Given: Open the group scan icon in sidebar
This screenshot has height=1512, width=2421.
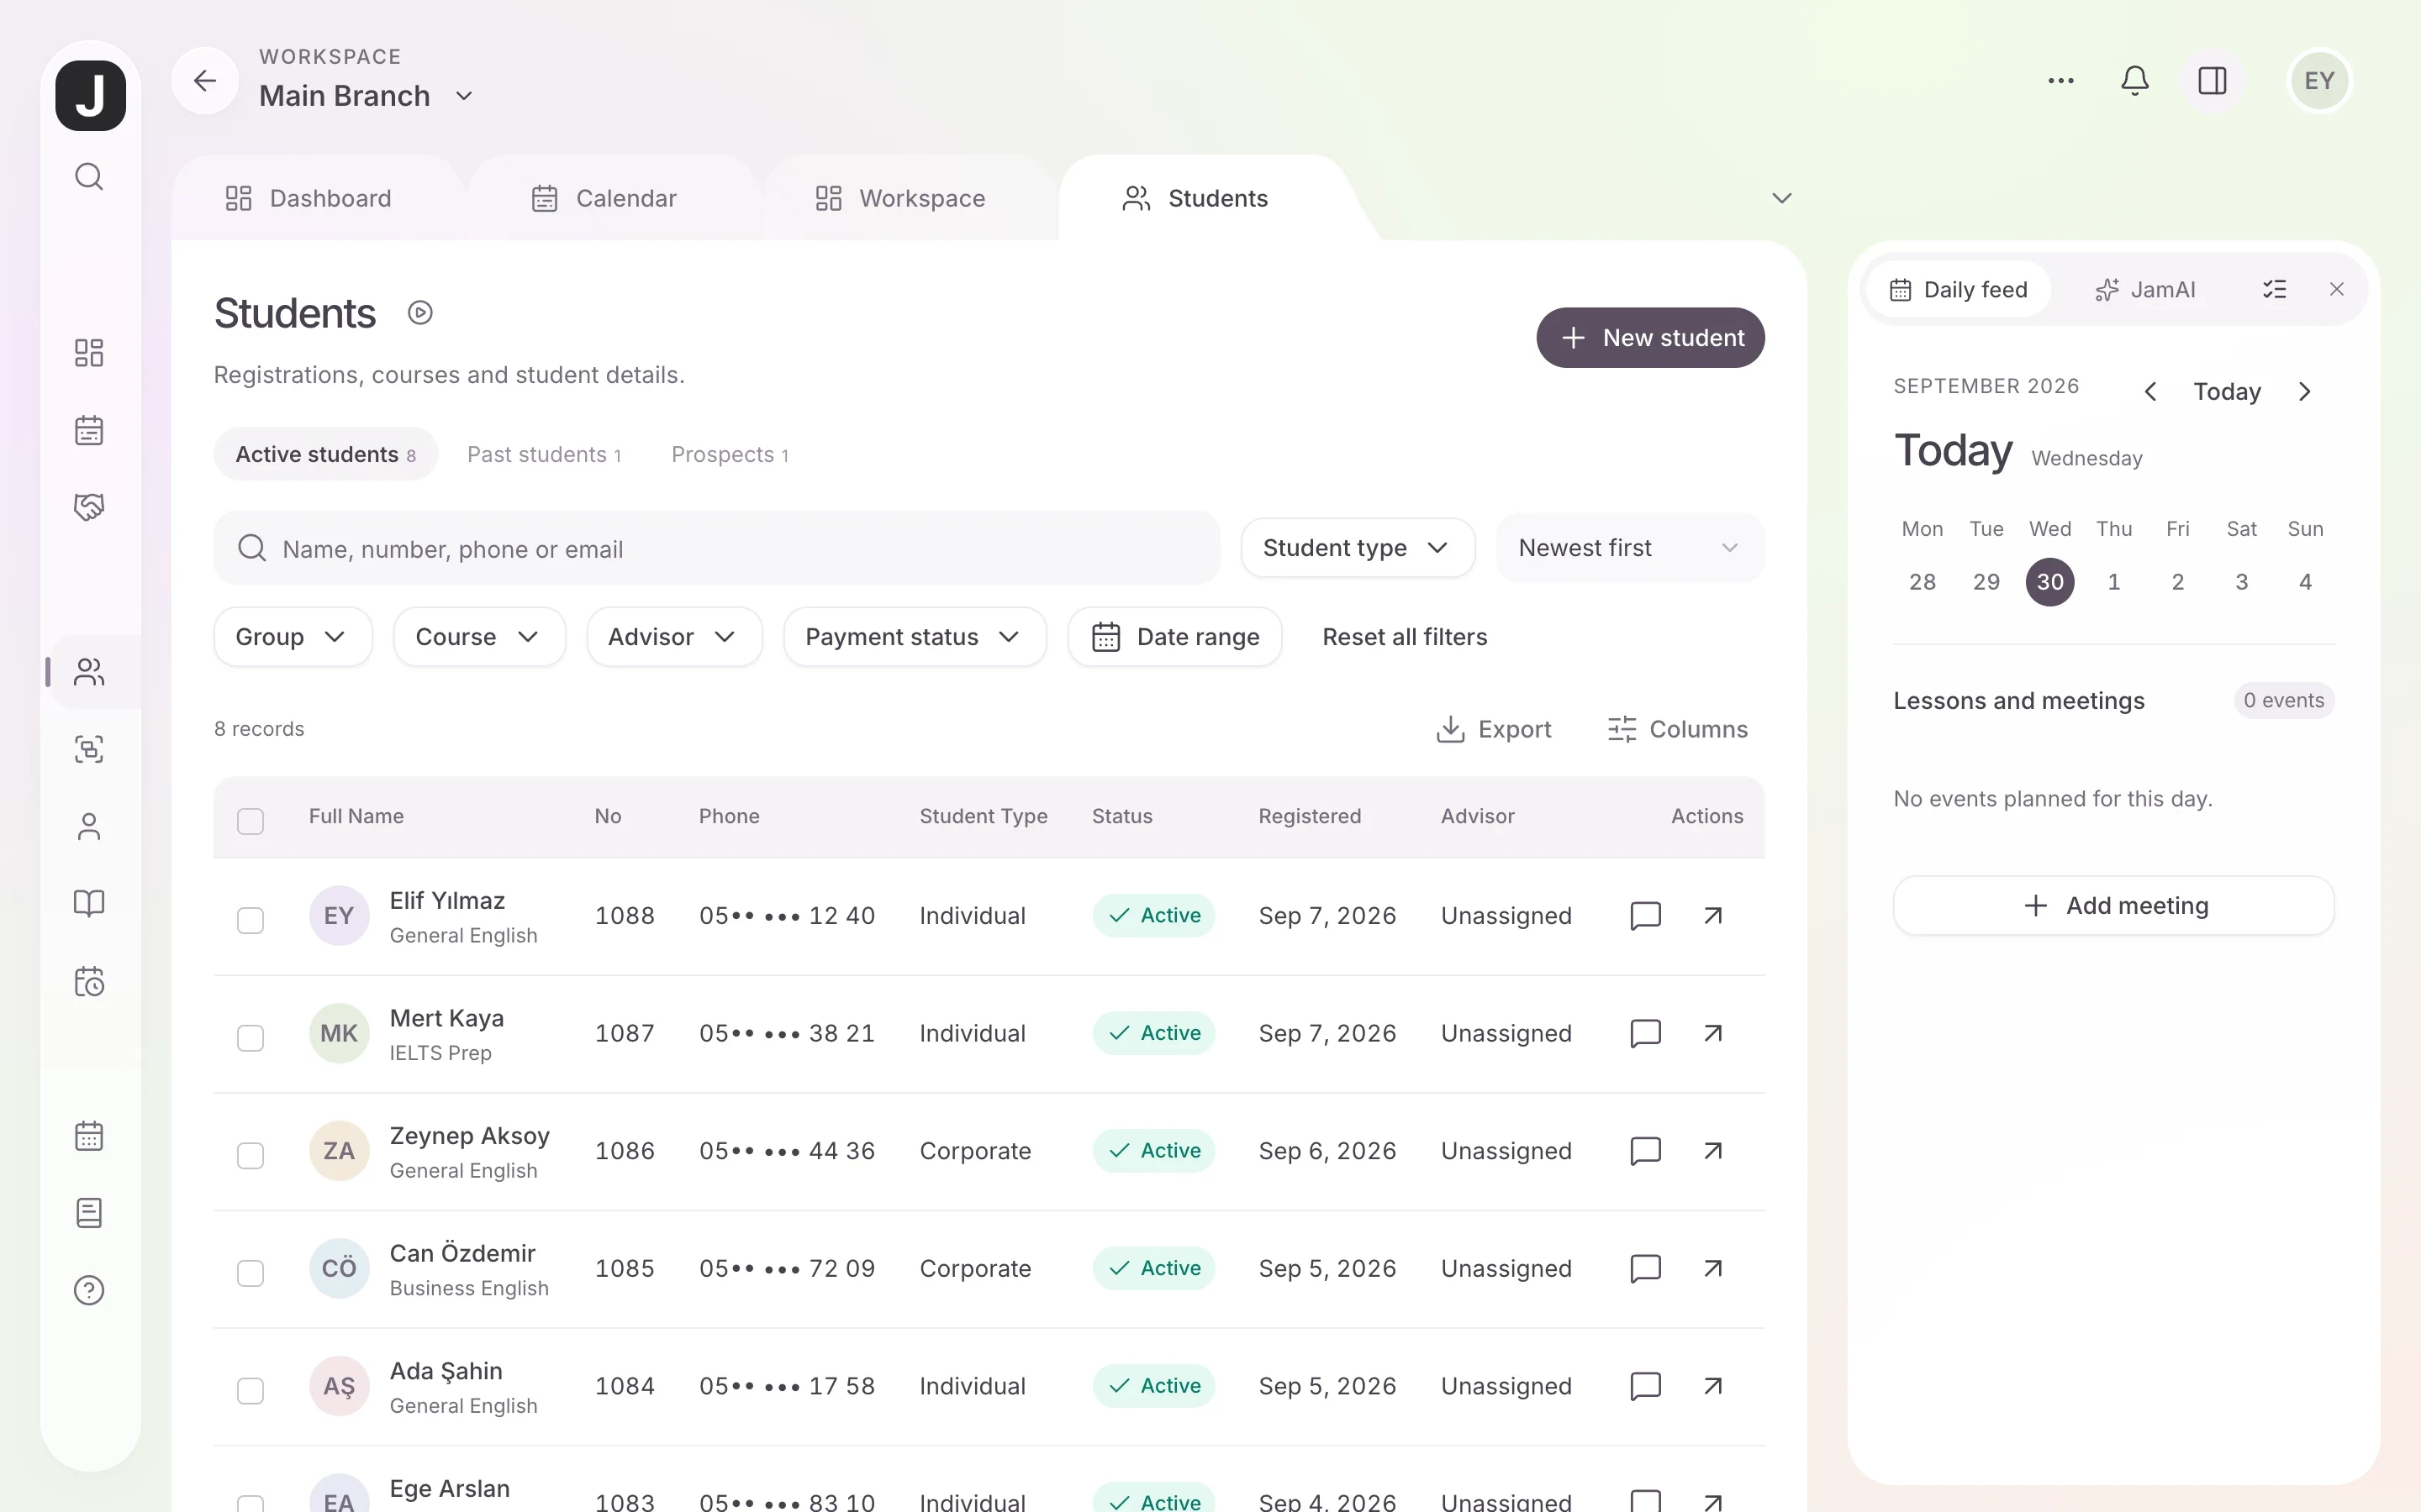Looking at the screenshot, I should tap(89, 749).
